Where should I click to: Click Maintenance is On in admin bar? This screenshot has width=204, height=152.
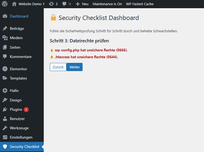tap(107, 4)
